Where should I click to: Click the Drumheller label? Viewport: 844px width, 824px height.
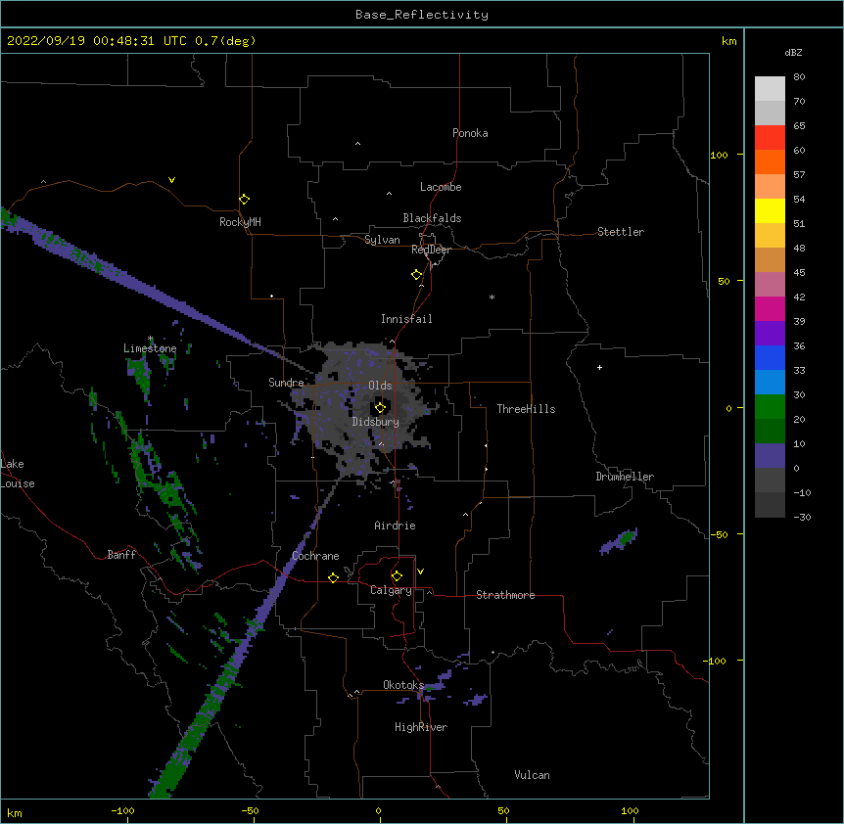coord(625,477)
